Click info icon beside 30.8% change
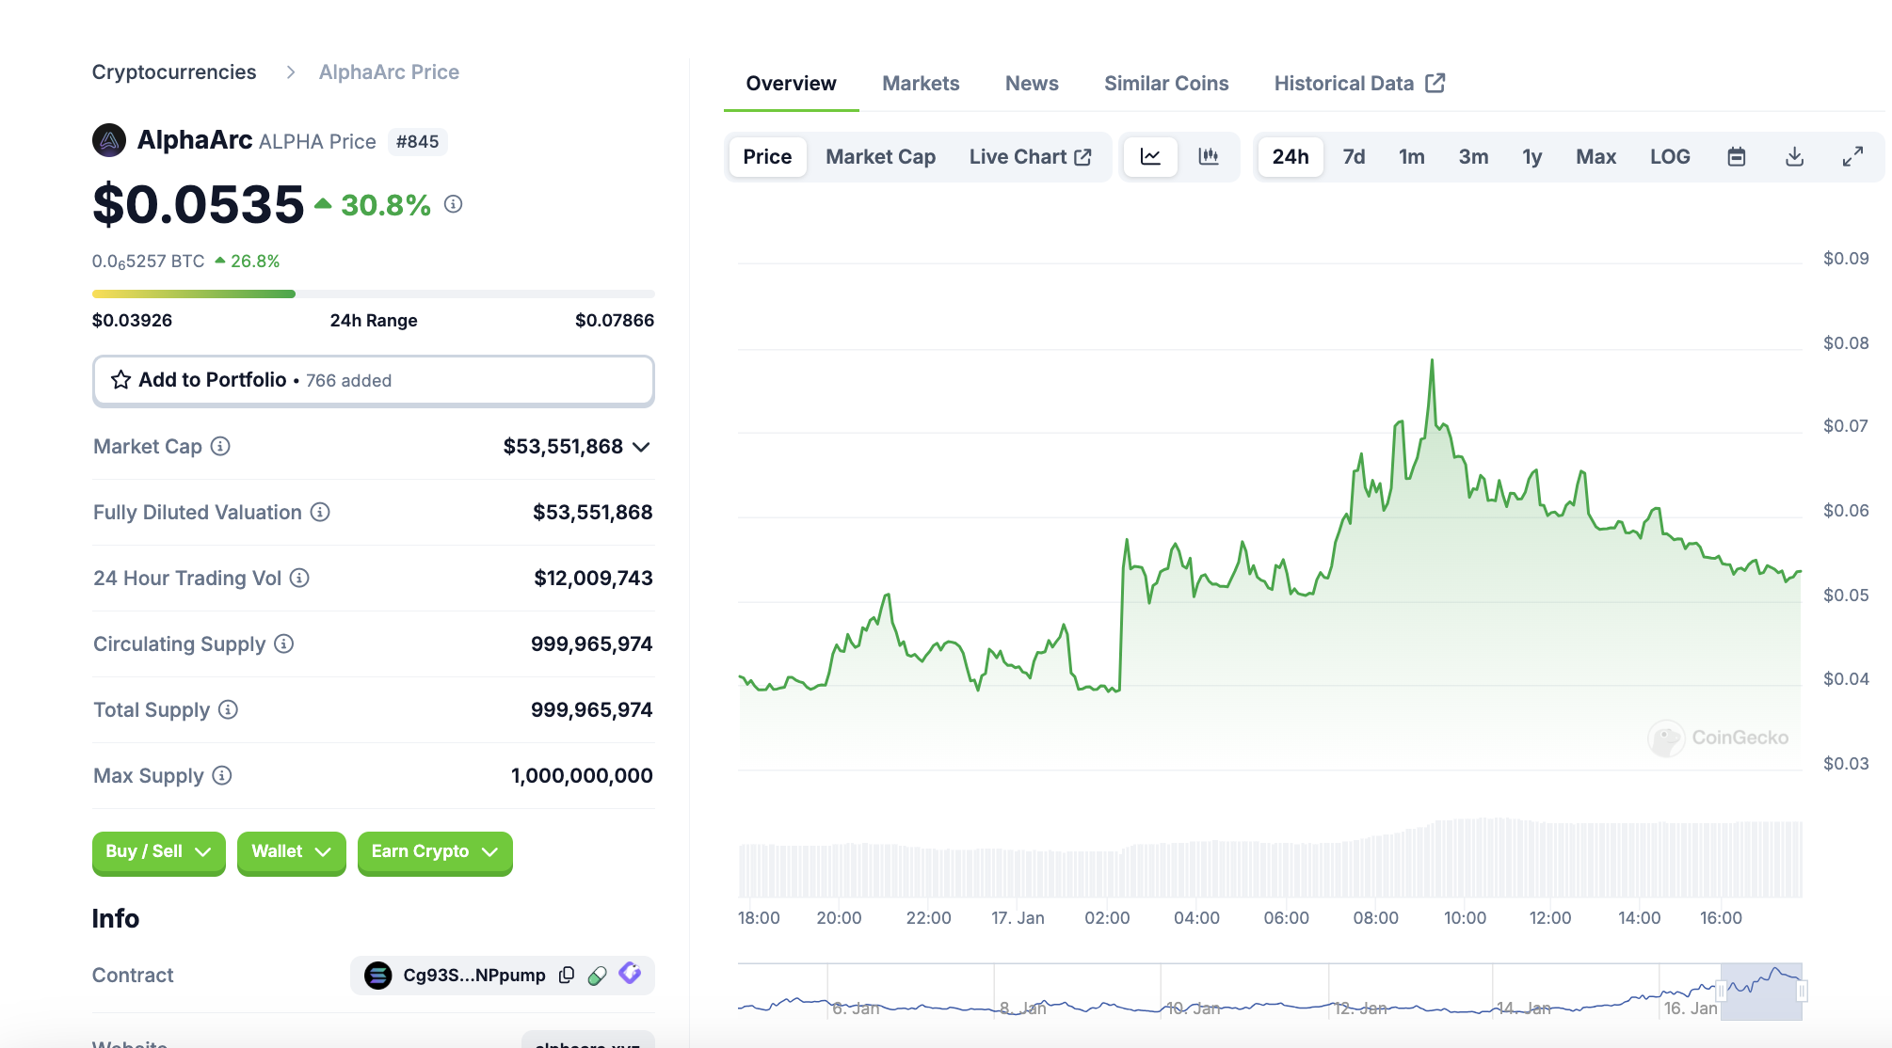The width and height of the screenshot is (1892, 1048). (x=454, y=204)
